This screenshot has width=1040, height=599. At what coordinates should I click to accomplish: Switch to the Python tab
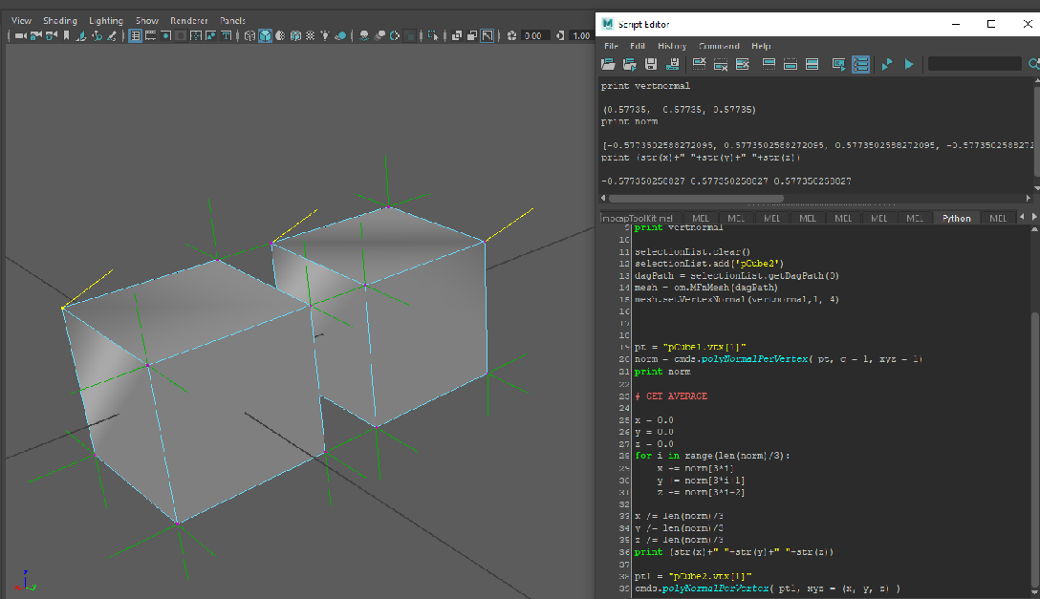tap(957, 217)
